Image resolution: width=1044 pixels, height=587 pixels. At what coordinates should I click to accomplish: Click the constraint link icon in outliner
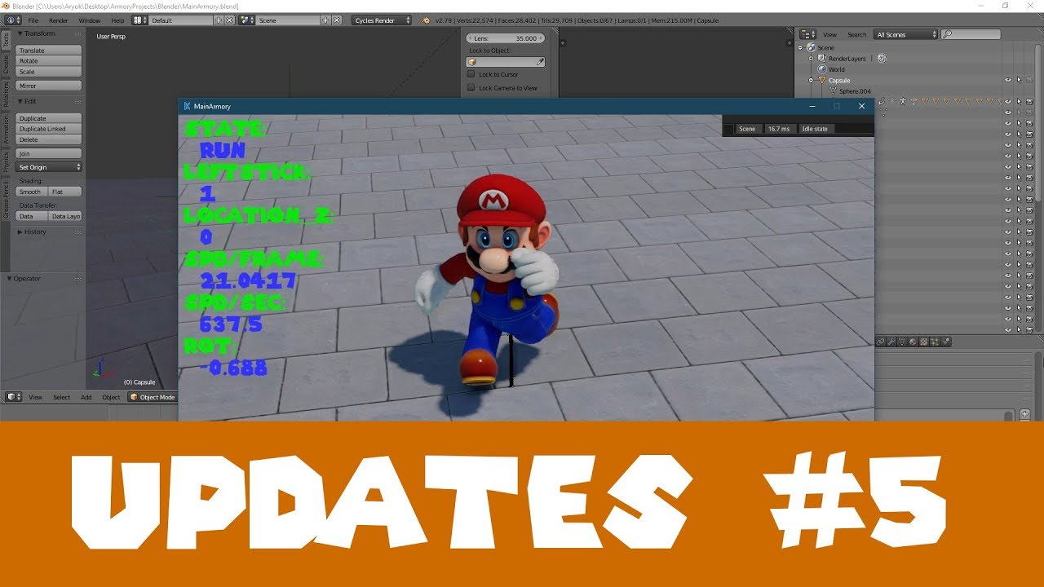pyautogui.click(x=882, y=101)
